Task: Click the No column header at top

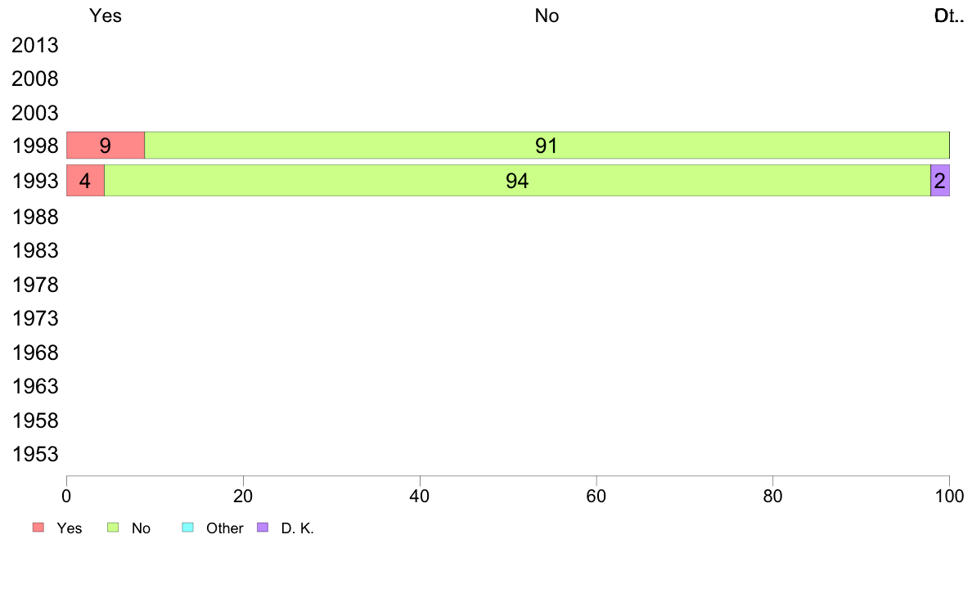Action: click(x=547, y=16)
